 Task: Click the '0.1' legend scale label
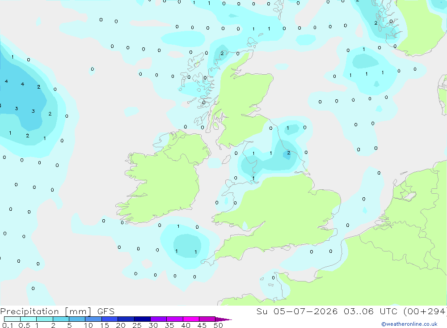coord(8,325)
